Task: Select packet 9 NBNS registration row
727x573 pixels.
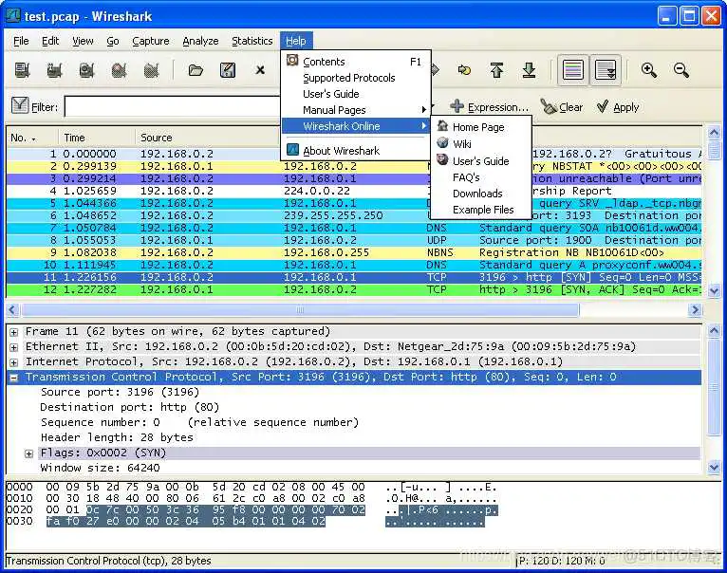Action: tap(354, 252)
